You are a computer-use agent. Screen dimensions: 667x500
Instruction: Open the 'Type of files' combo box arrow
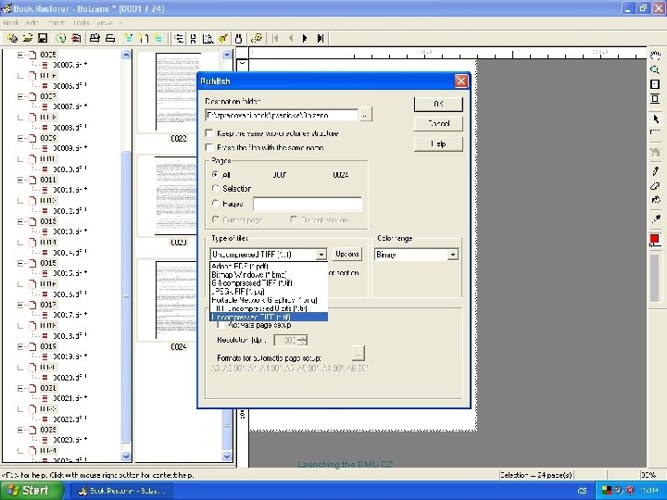321,255
